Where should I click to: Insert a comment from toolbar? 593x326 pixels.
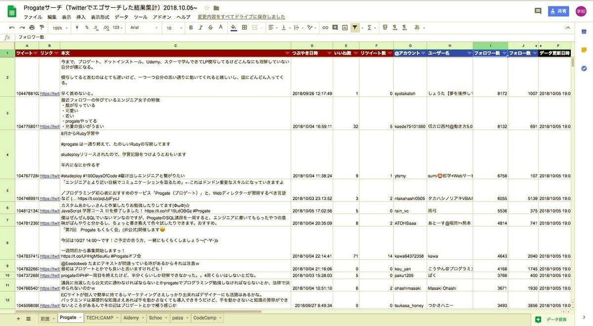coord(336,28)
